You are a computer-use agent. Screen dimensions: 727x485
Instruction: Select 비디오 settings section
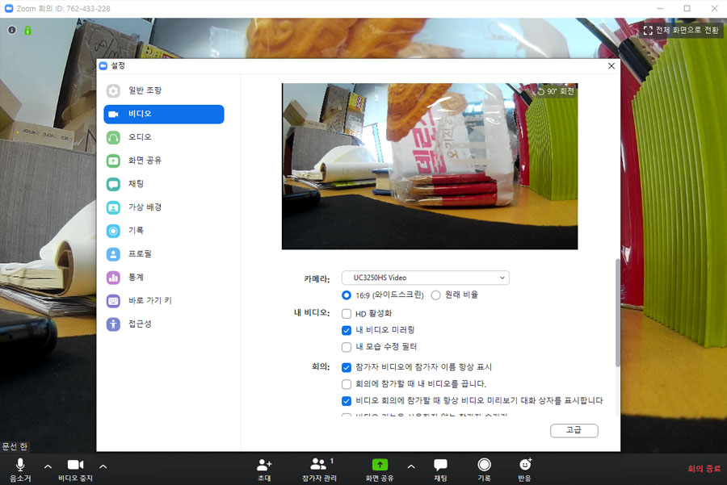pos(164,114)
